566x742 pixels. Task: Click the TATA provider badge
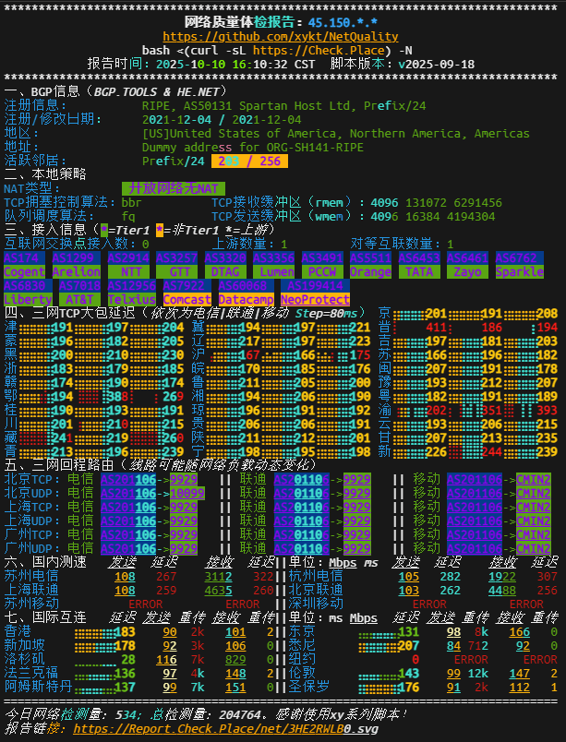(420, 272)
